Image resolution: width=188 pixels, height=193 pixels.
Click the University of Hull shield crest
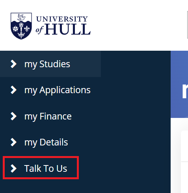coord(21,26)
